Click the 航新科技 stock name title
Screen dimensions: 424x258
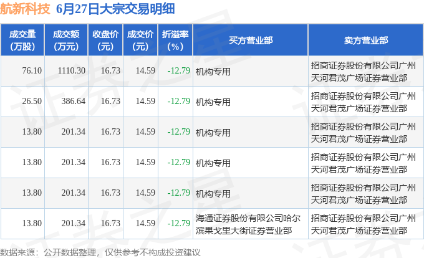click(x=25, y=9)
